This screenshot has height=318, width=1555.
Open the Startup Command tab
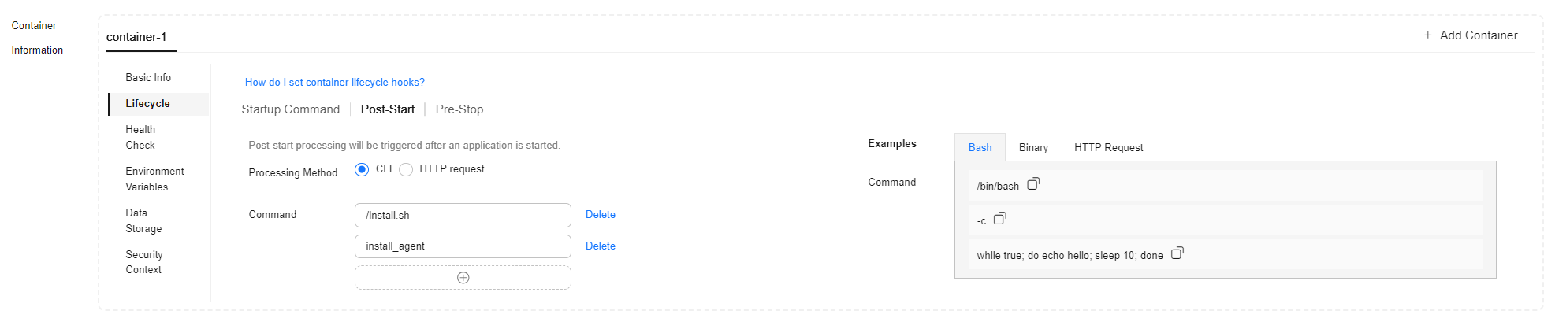tap(290, 109)
